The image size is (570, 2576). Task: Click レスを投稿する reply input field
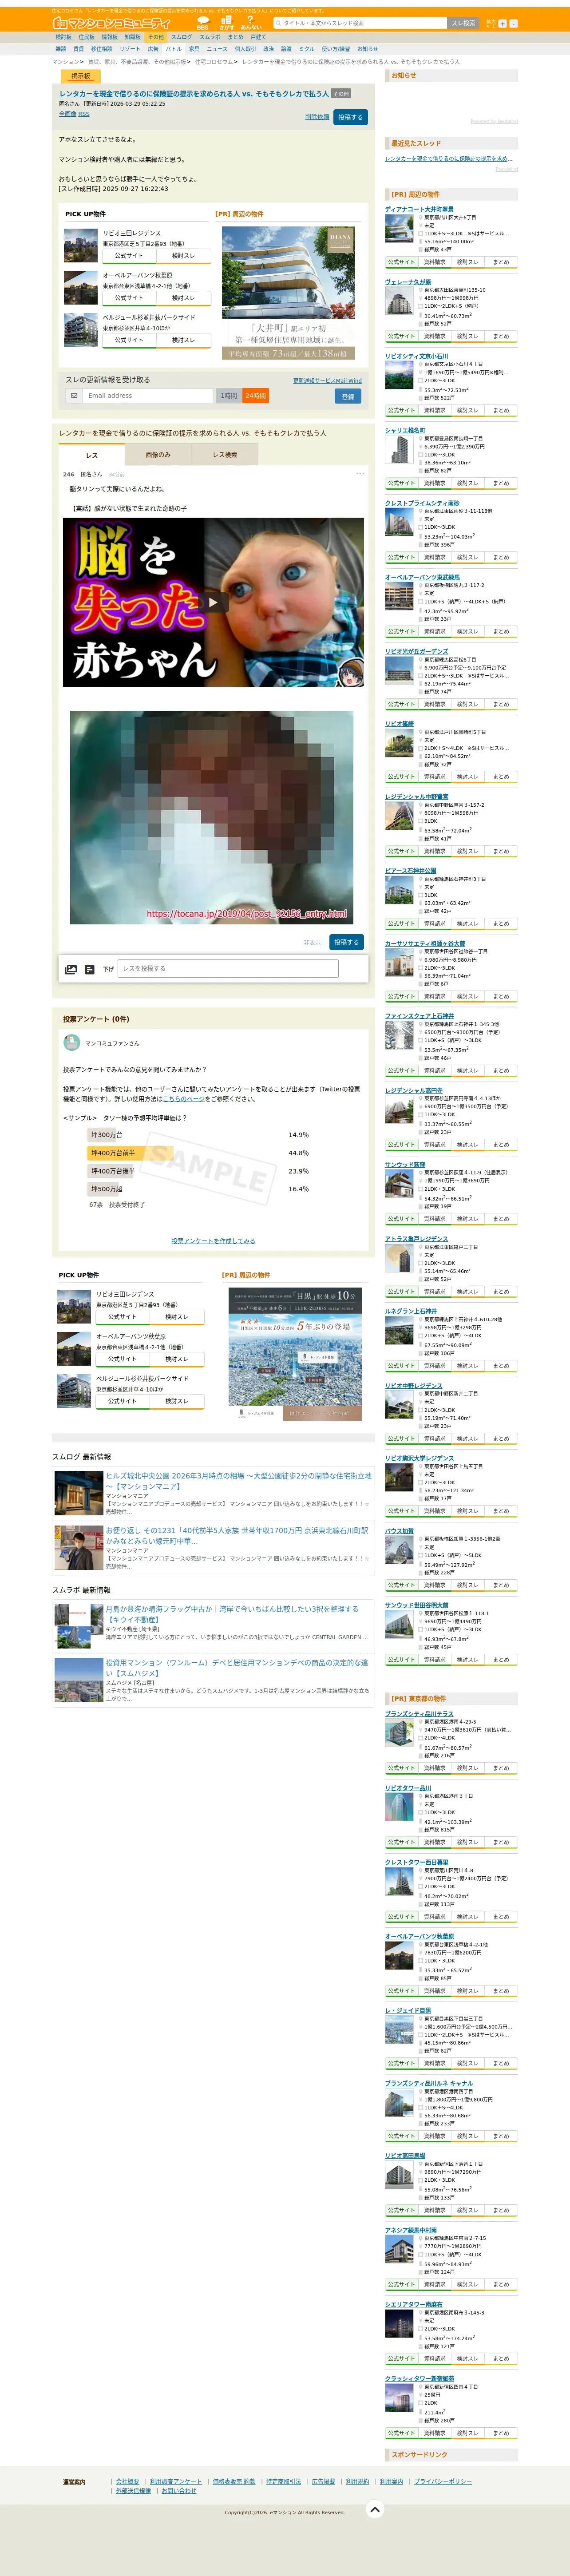click(x=228, y=968)
